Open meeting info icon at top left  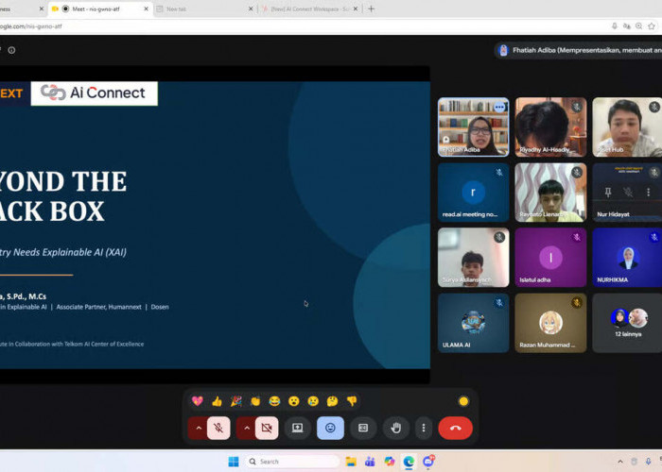(11, 50)
